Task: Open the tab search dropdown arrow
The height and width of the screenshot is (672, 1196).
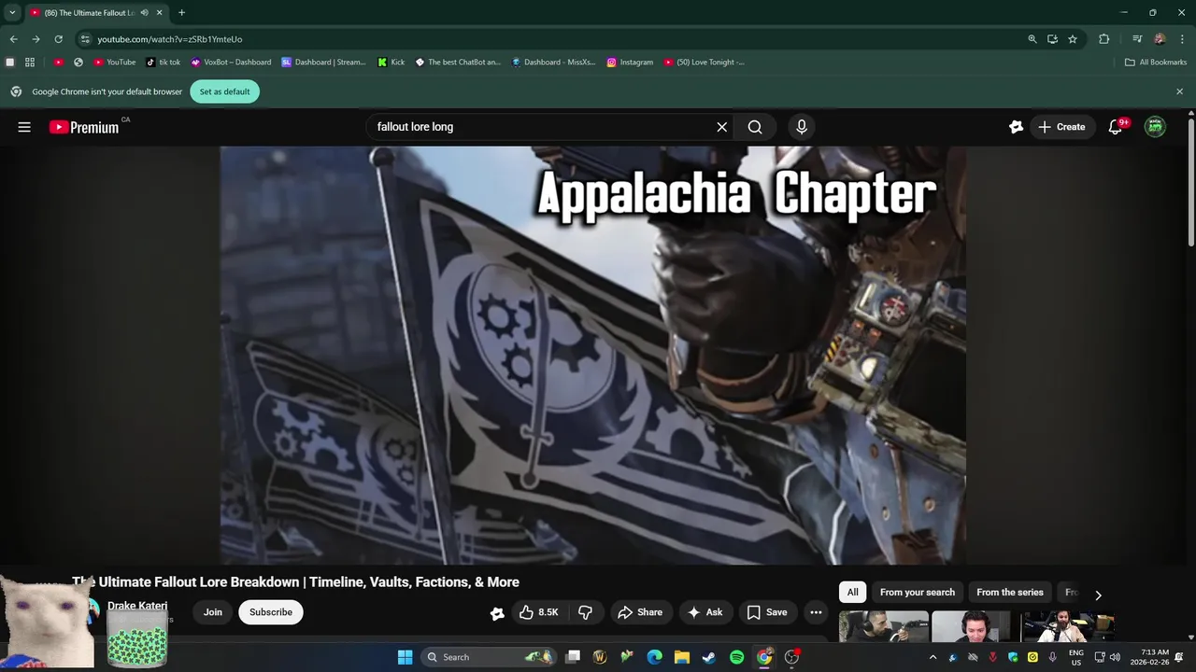Action: coord(11,12)
